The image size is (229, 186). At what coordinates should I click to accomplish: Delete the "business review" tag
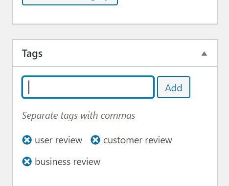[27, 161]
